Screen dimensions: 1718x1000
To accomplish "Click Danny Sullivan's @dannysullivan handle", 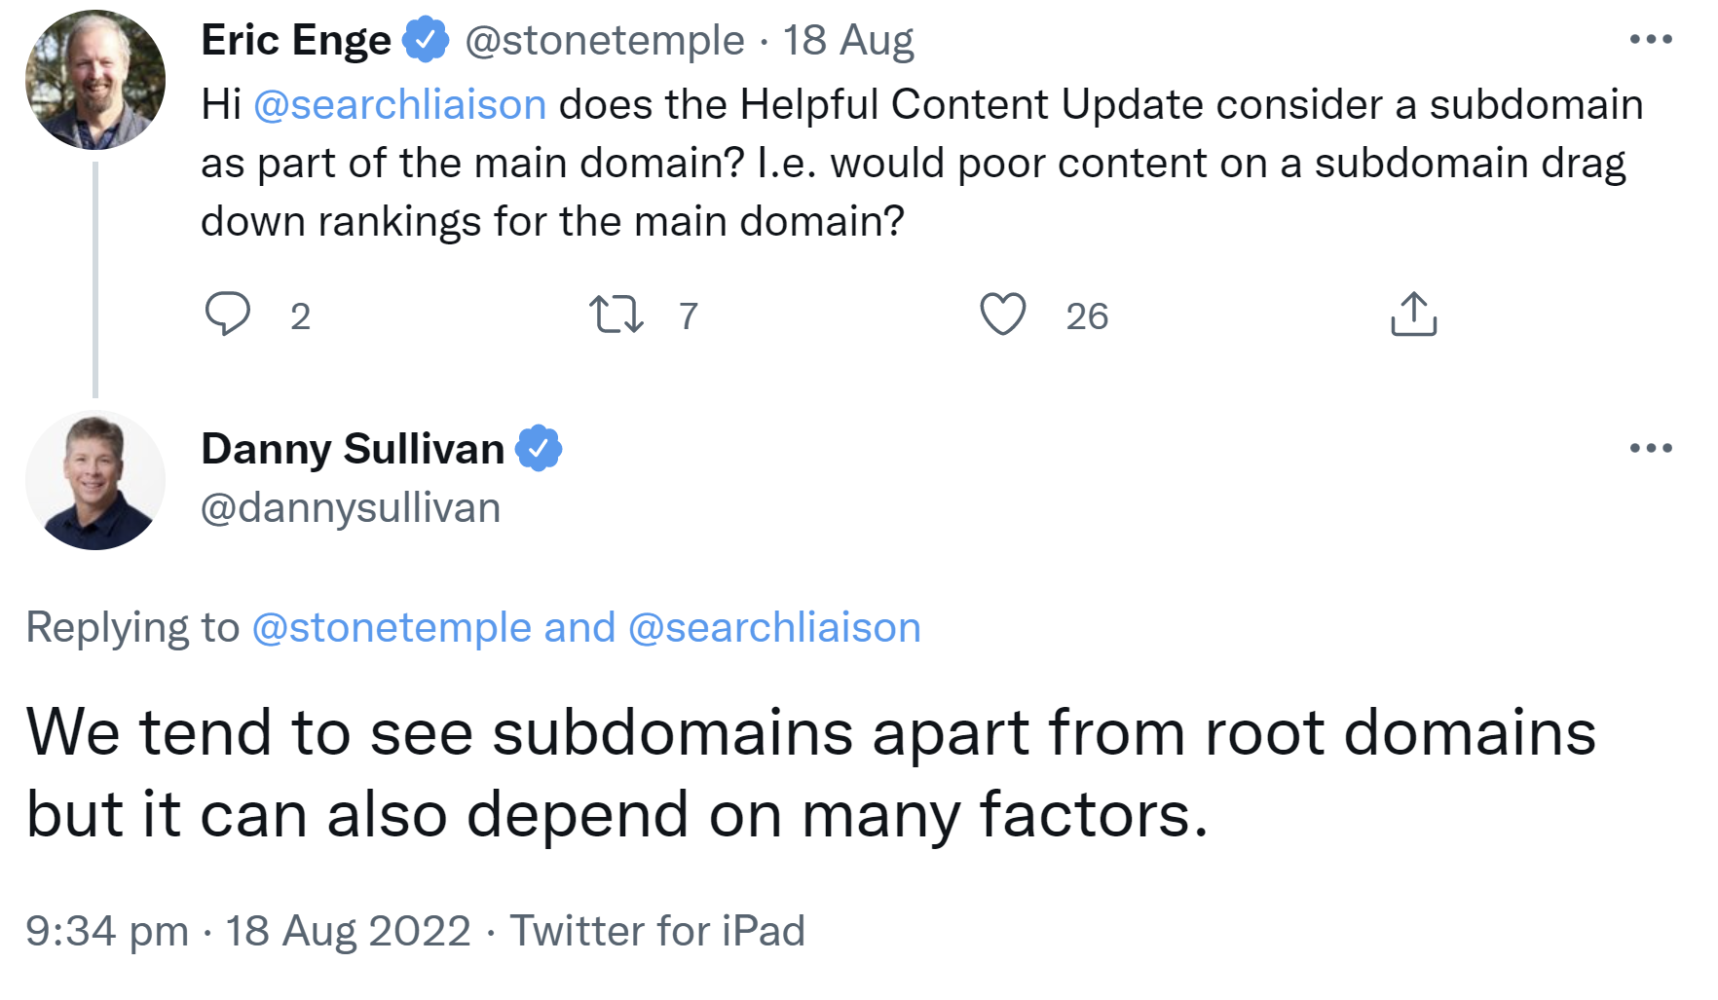I will pos(349,507).
